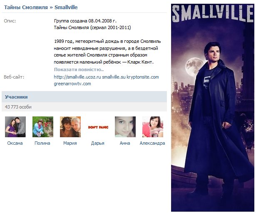Open Полина's profile photo thumbnail

pyautogui.click(x=43, y=127)
